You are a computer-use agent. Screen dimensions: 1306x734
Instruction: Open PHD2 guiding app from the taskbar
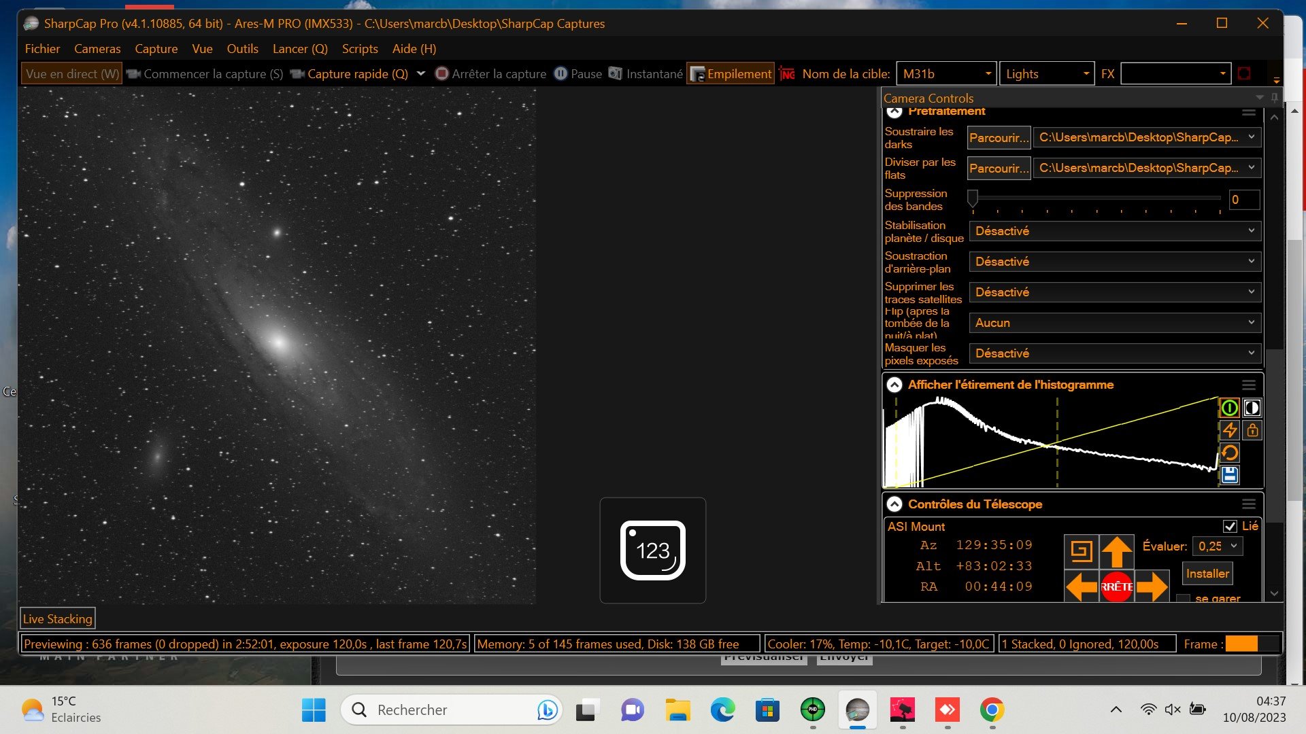coord(813,710)
